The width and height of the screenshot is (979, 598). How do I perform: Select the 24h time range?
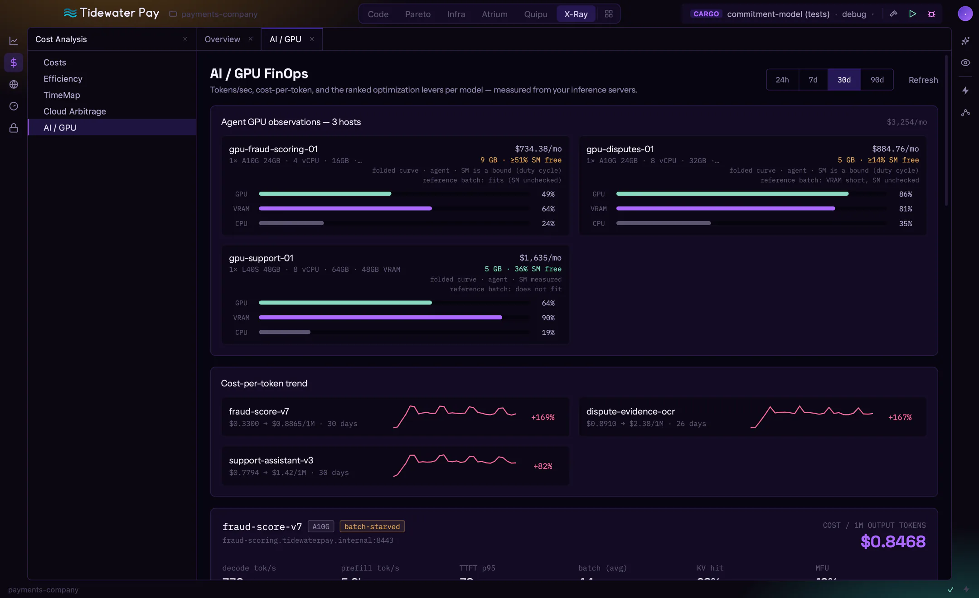[782, 80]
